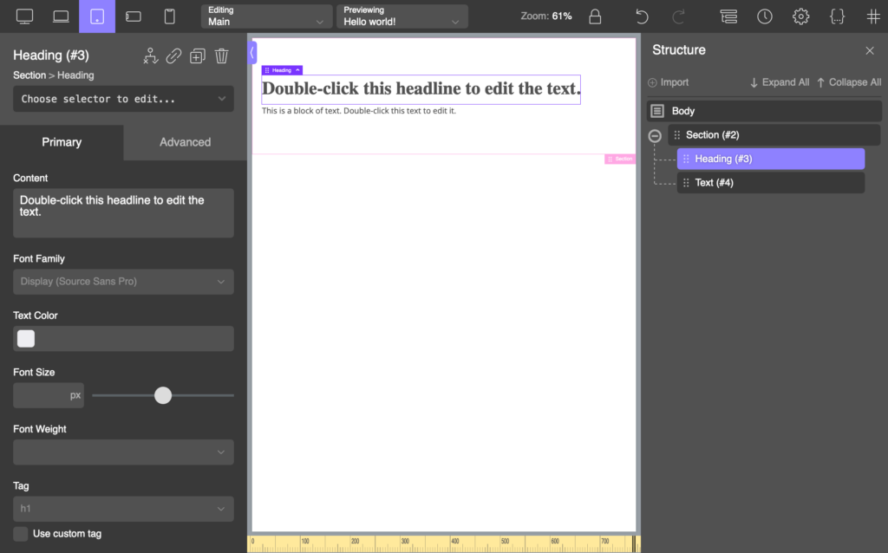Screen dimensions: 888x553
Task: Open the Previewing Hello world dropdown
Action: click(402, 16)
